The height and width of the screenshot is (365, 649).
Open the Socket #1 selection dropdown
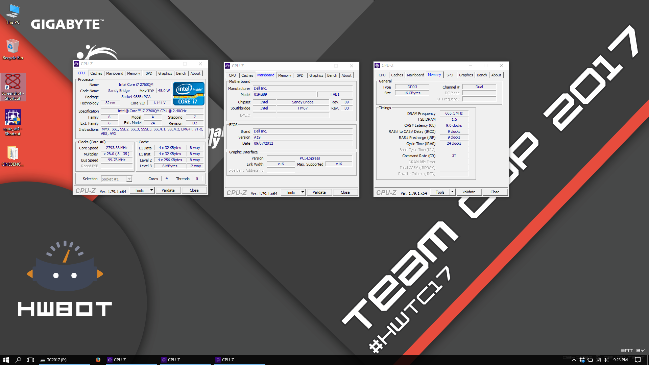point(116,179)
